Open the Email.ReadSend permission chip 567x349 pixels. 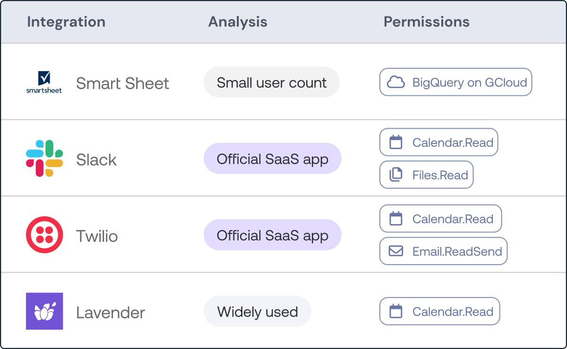pyautogui.click(x=444, y=251)
